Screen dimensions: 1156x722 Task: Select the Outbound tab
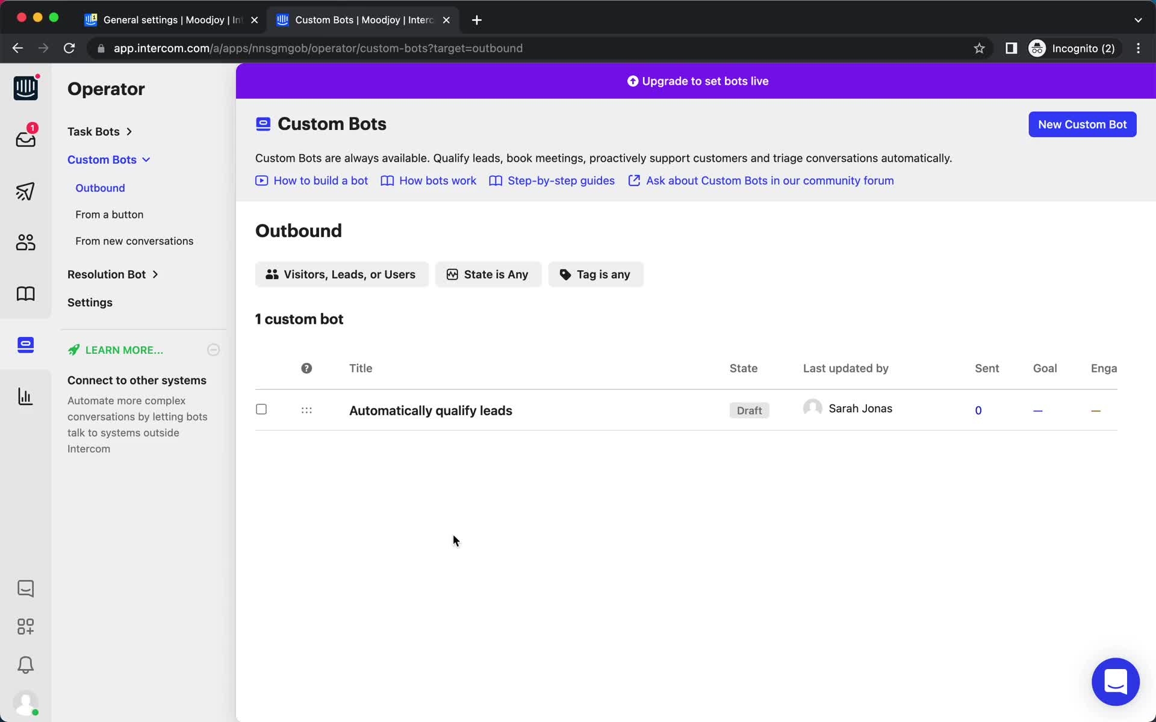(100, 187)
